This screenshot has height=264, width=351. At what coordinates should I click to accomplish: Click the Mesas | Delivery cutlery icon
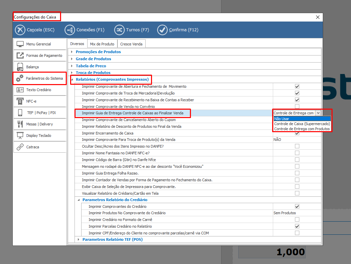[20, 124]
